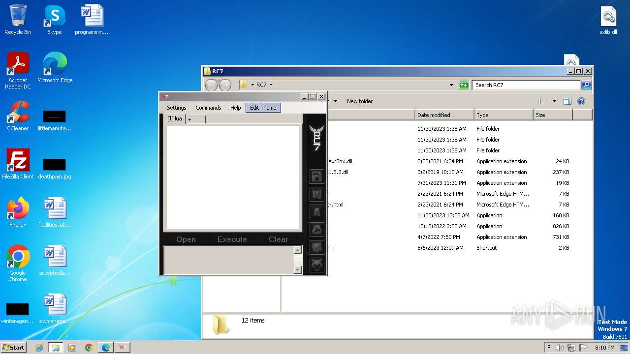The width and height of the screenshot is (630, 354).
Task: Click the Windows Start button
Action: 14,348
